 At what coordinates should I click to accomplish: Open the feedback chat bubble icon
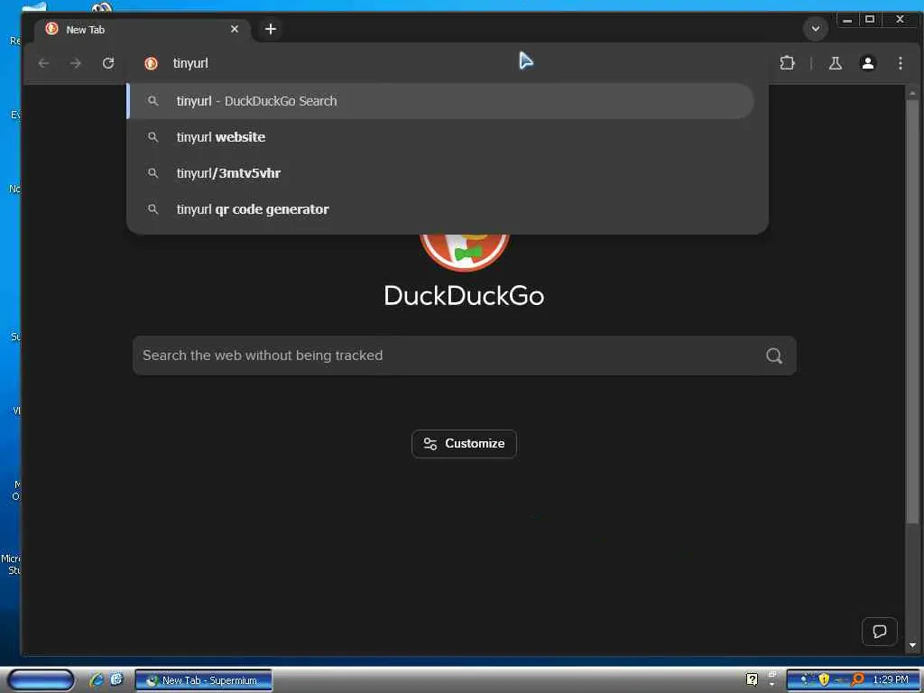pos(879,632)
